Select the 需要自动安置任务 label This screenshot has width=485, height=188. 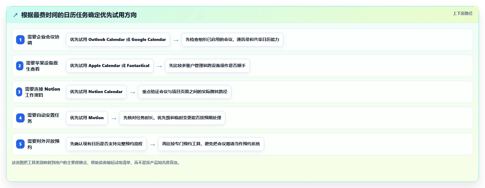click(43, 118)
